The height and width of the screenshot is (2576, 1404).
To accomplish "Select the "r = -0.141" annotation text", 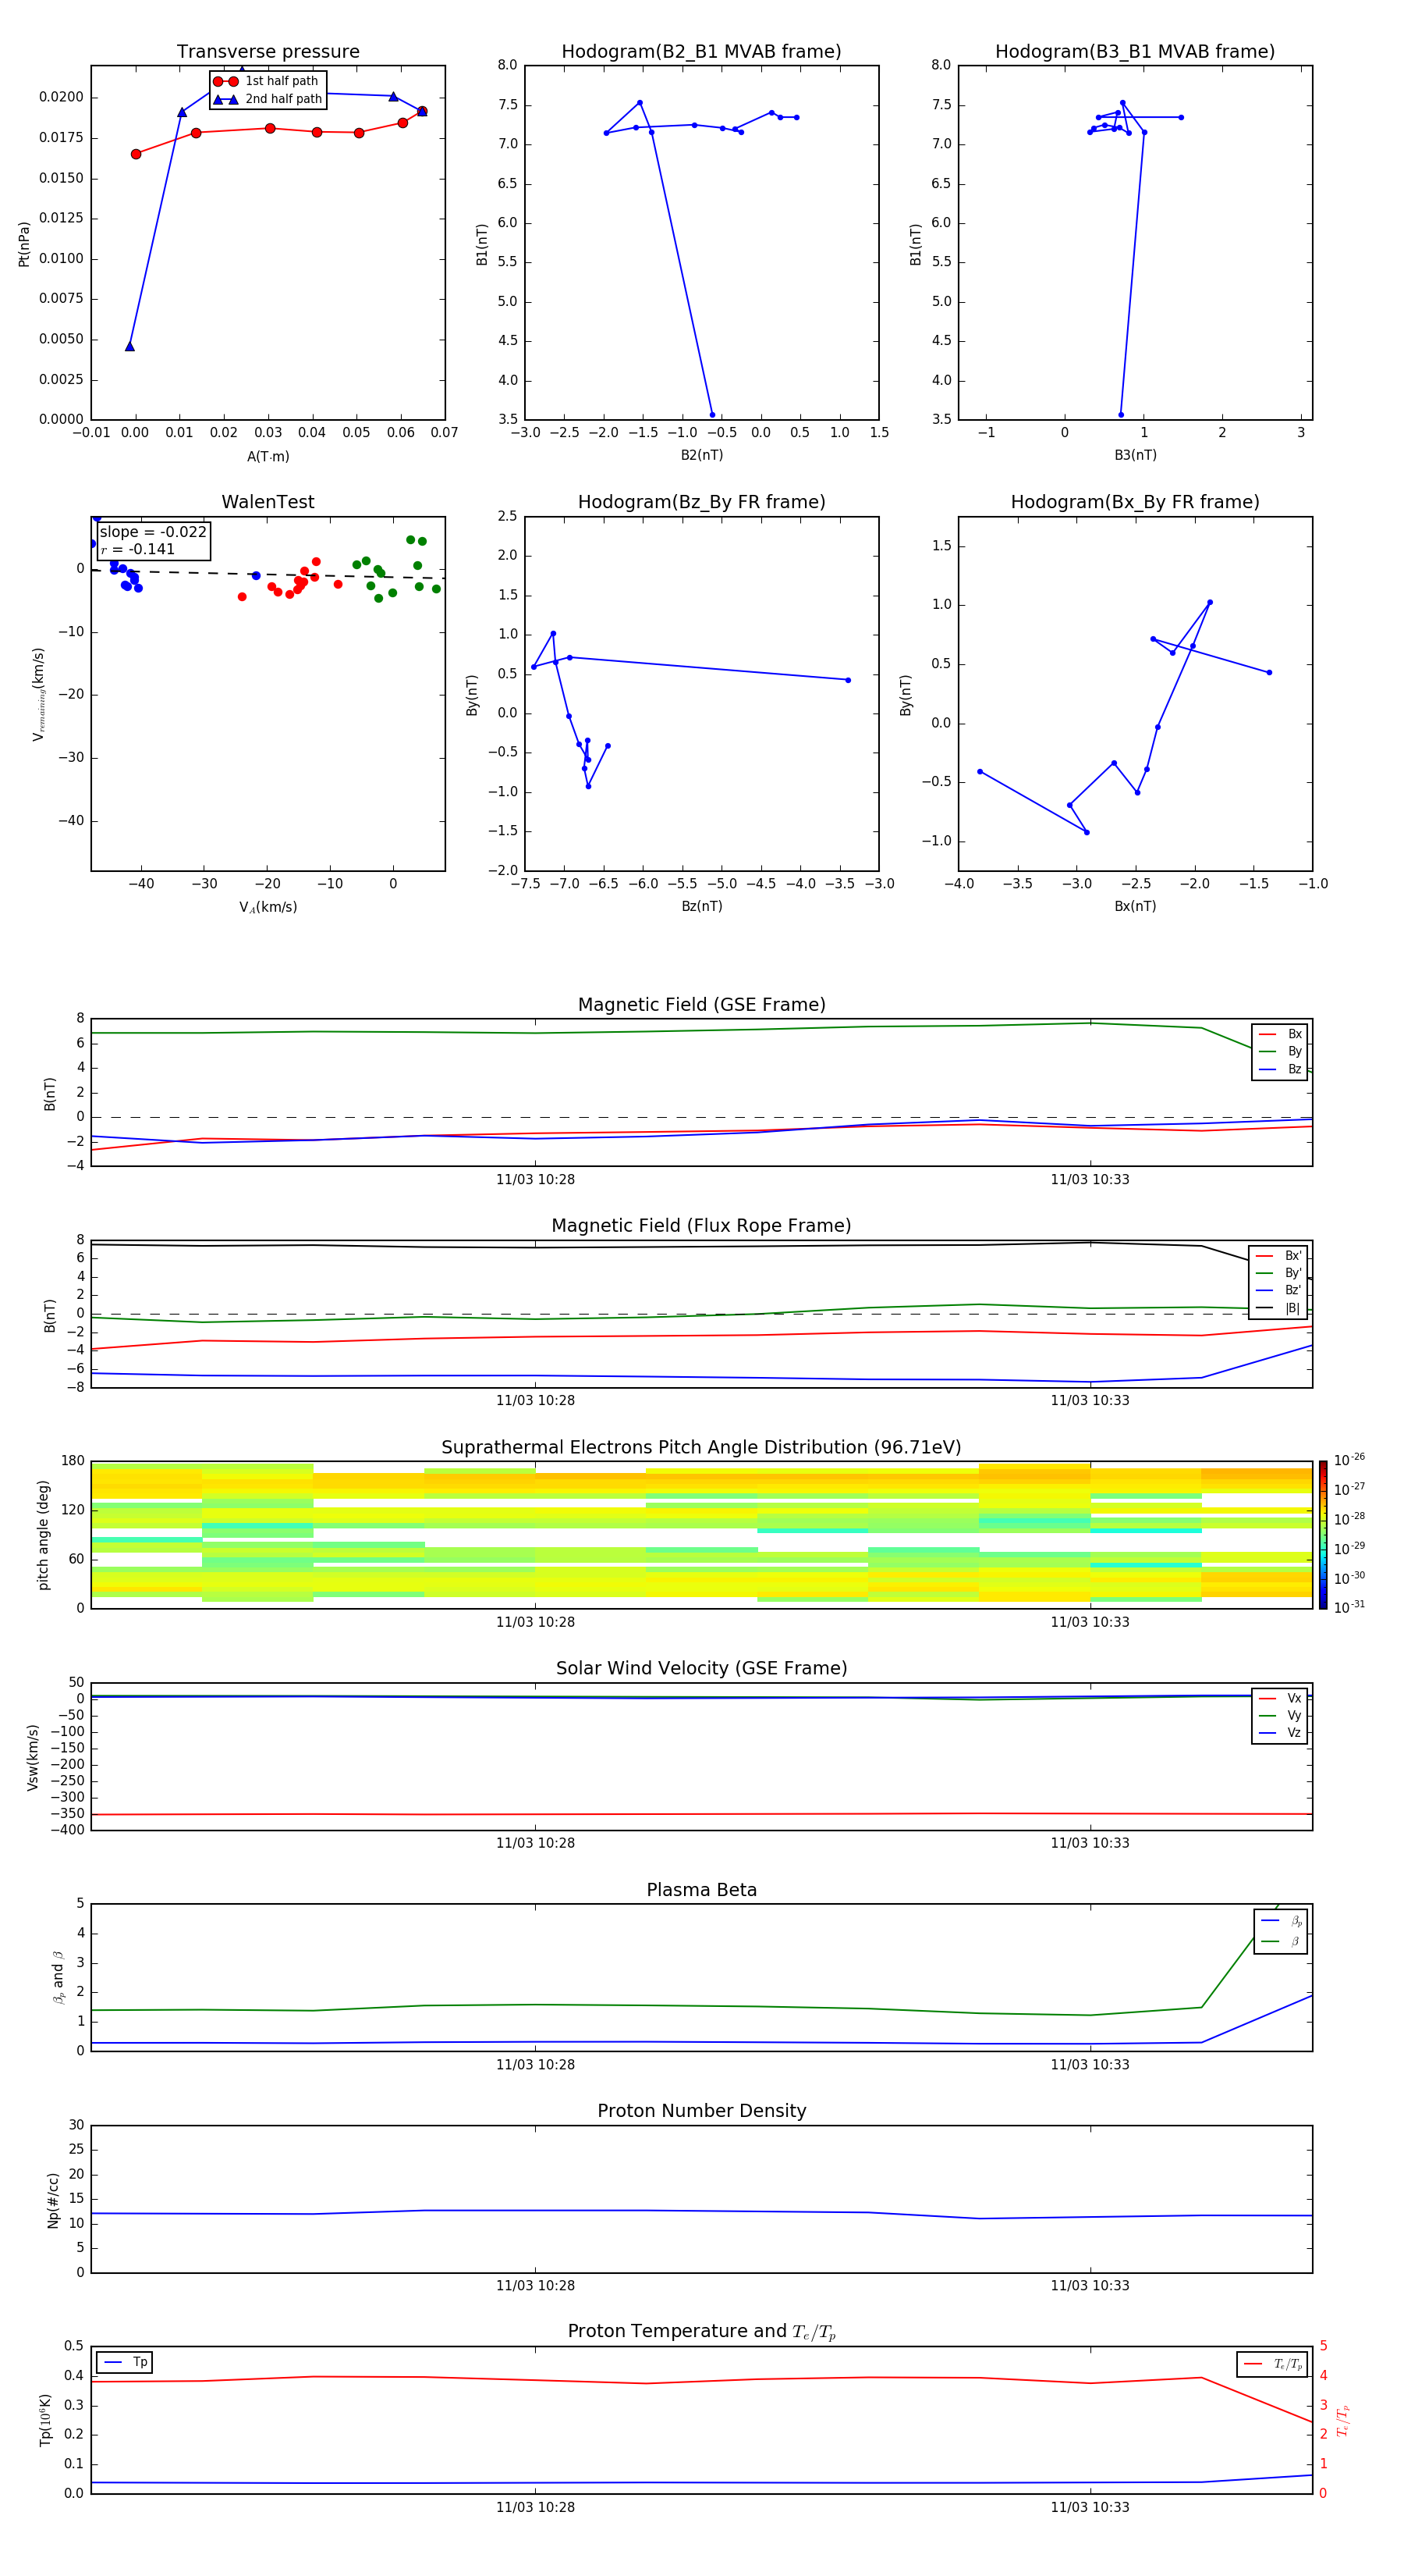I will 138,549.
